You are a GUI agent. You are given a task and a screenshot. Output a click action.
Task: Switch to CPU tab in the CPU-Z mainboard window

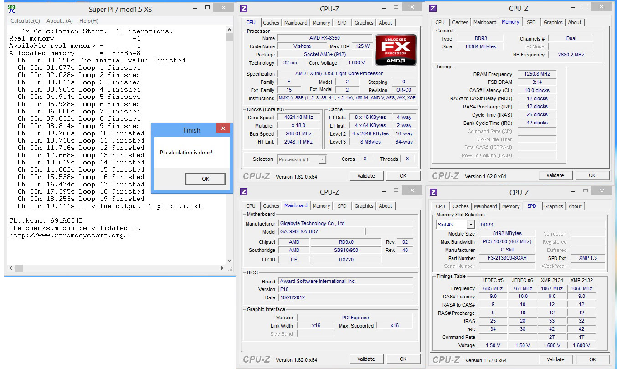pos(251,206)
